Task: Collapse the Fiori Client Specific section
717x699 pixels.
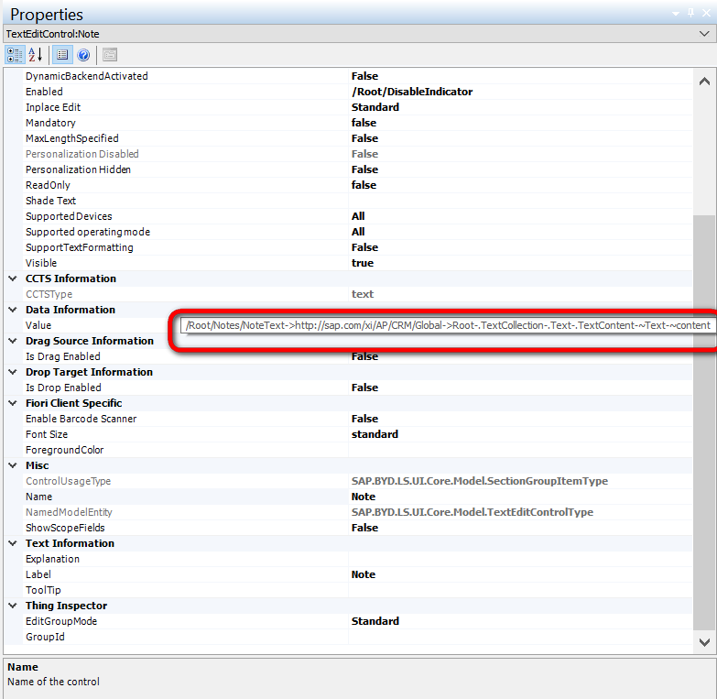Action: [x=13, y=402]
